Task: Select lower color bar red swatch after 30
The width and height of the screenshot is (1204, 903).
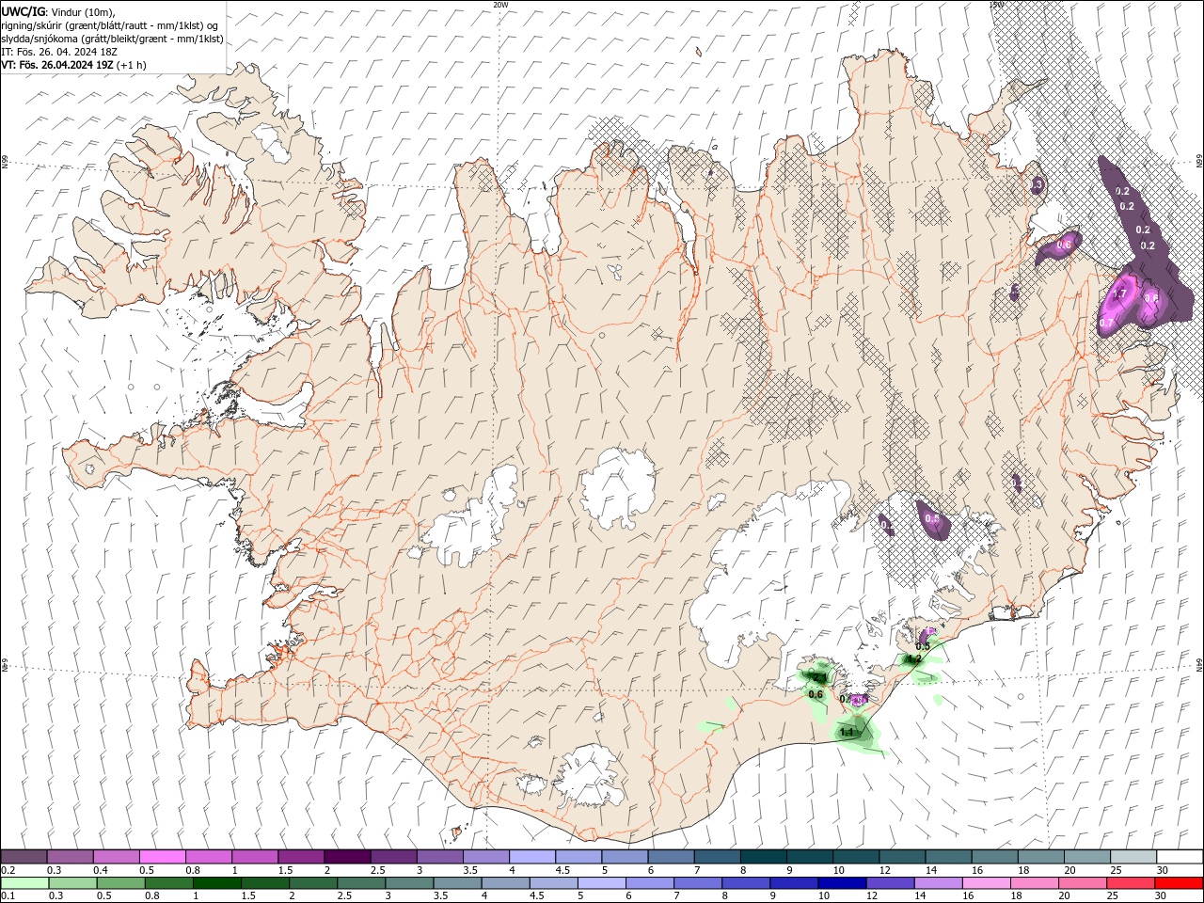Action: point(1179,883)
